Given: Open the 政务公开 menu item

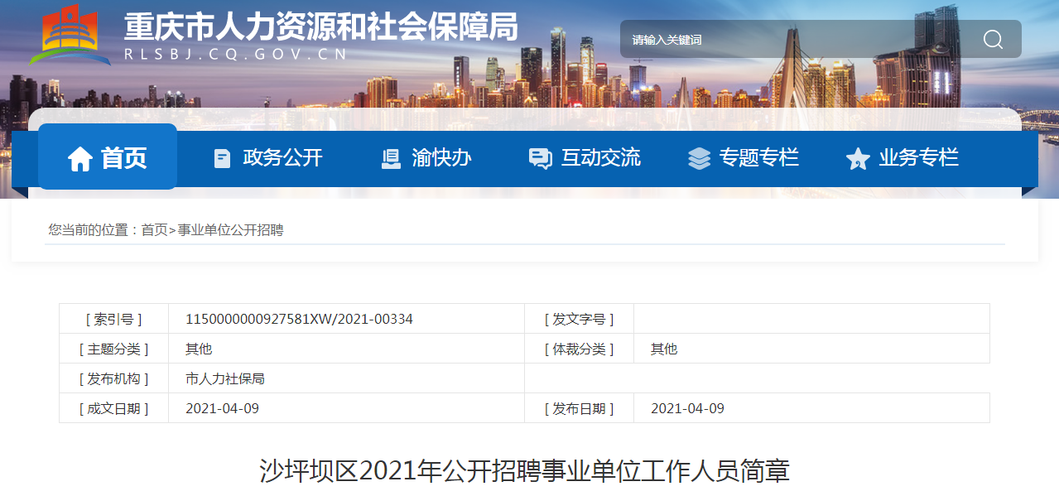Looking at the screenshot, I should (x=282, y=157).
